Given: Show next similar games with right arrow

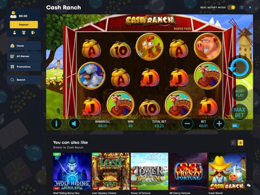Looking at the screenshot, I should (x=240, y=143).
